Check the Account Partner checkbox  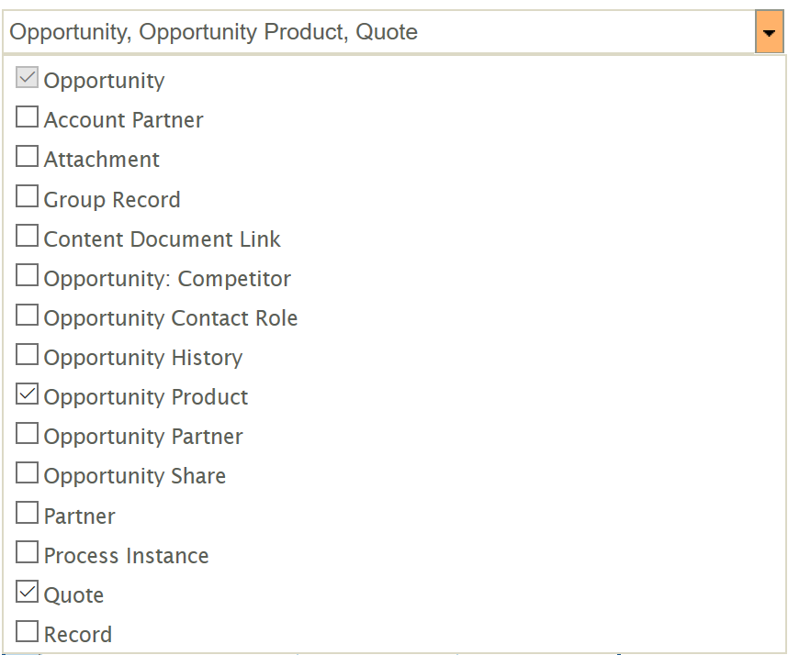tap(28, 118)
